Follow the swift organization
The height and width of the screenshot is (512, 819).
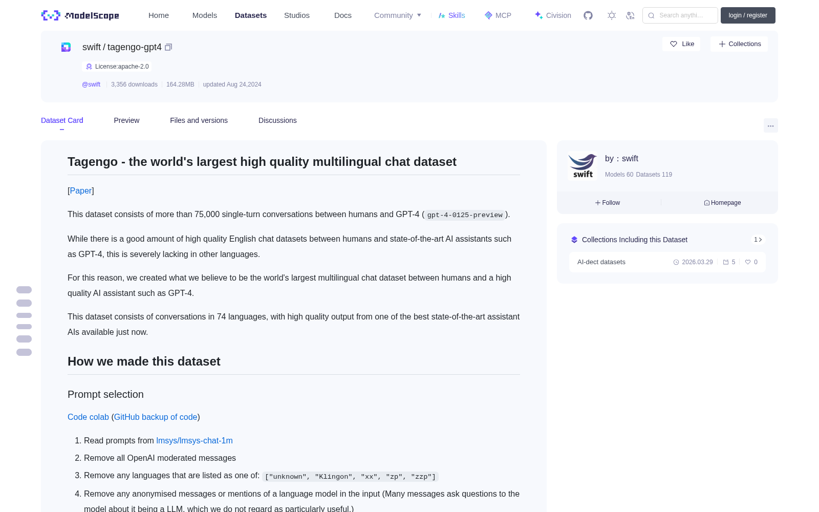[x=608, y=203]
